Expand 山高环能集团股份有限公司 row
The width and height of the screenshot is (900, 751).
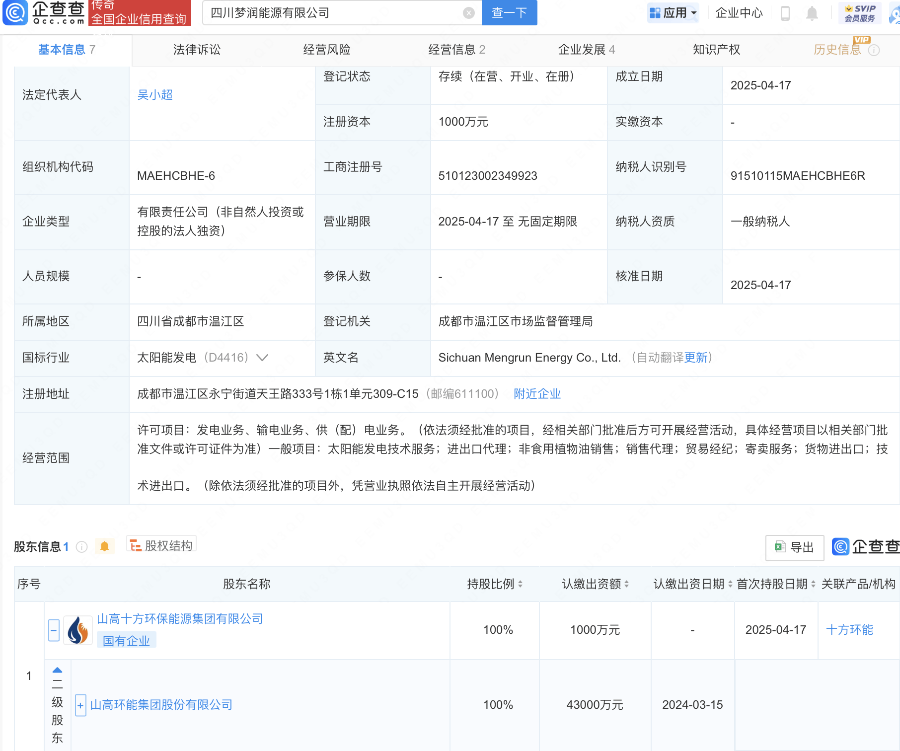click(80, 705)
